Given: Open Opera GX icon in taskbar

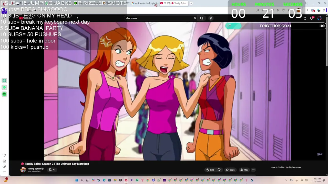Looking at the screenshot, I should point(126,180).
